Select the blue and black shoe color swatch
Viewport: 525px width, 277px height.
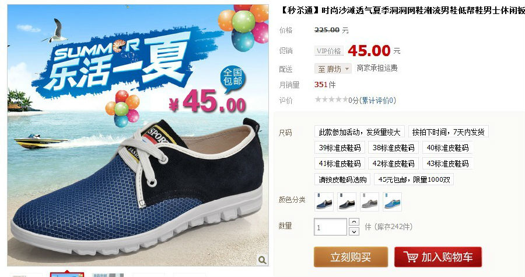tap(324, 202)
